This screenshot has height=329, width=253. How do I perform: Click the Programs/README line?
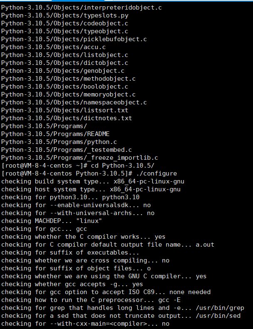55,134
